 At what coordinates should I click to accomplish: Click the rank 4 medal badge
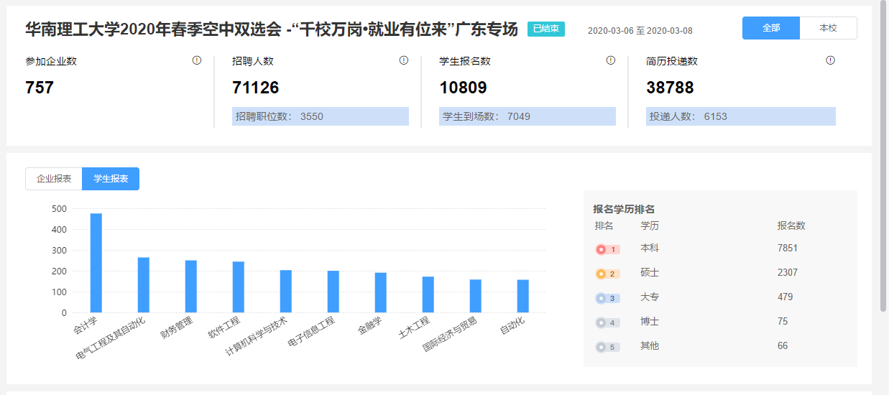coord(607,322)
